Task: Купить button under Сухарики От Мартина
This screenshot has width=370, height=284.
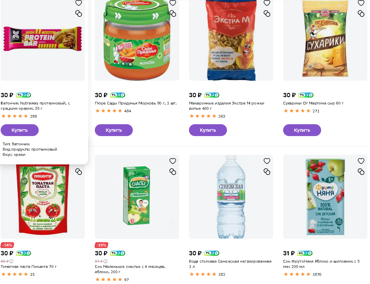Action: tap(302, 130)
